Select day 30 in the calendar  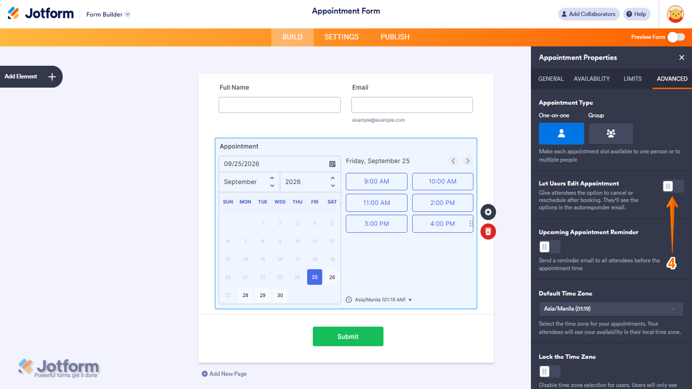click(280, 295)
